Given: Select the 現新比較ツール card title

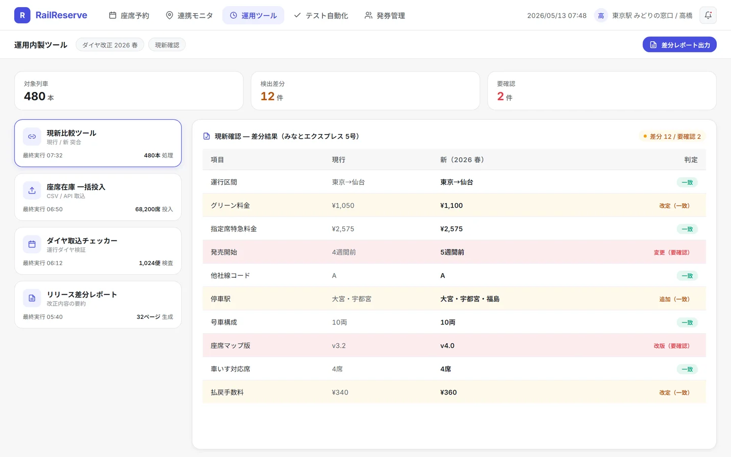Looking at the screenshot, I should (72, 133).
